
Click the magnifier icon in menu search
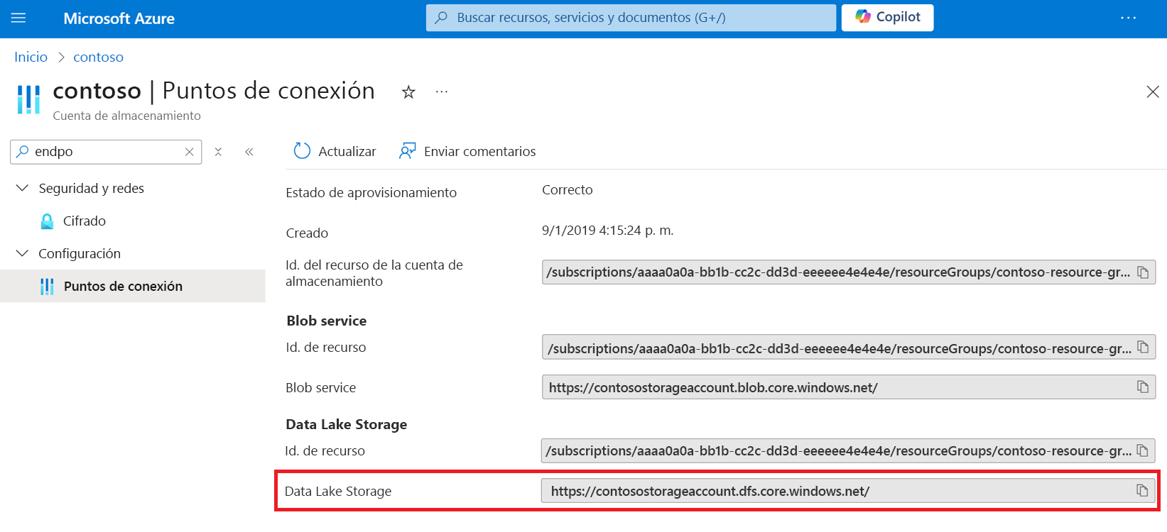tap(23, 152)
